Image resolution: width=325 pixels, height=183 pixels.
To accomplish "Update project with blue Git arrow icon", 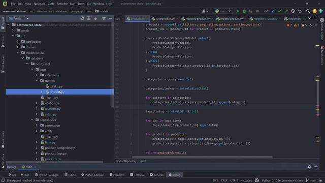I will (x=273, y=11).
